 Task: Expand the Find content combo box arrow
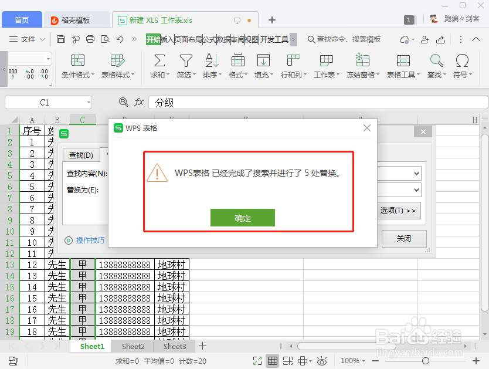416,174
